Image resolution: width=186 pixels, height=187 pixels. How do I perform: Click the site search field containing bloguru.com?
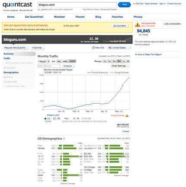(x=77, y=5)
